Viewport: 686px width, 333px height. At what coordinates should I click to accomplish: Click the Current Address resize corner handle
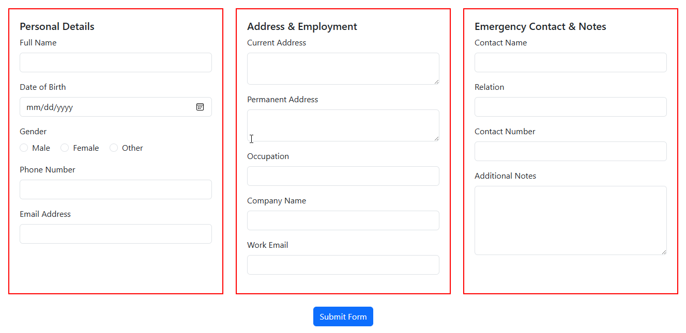pos(436,82)
